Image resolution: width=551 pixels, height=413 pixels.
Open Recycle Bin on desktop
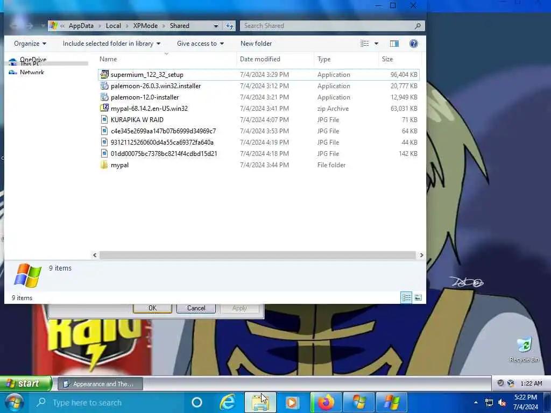point(524,350)
